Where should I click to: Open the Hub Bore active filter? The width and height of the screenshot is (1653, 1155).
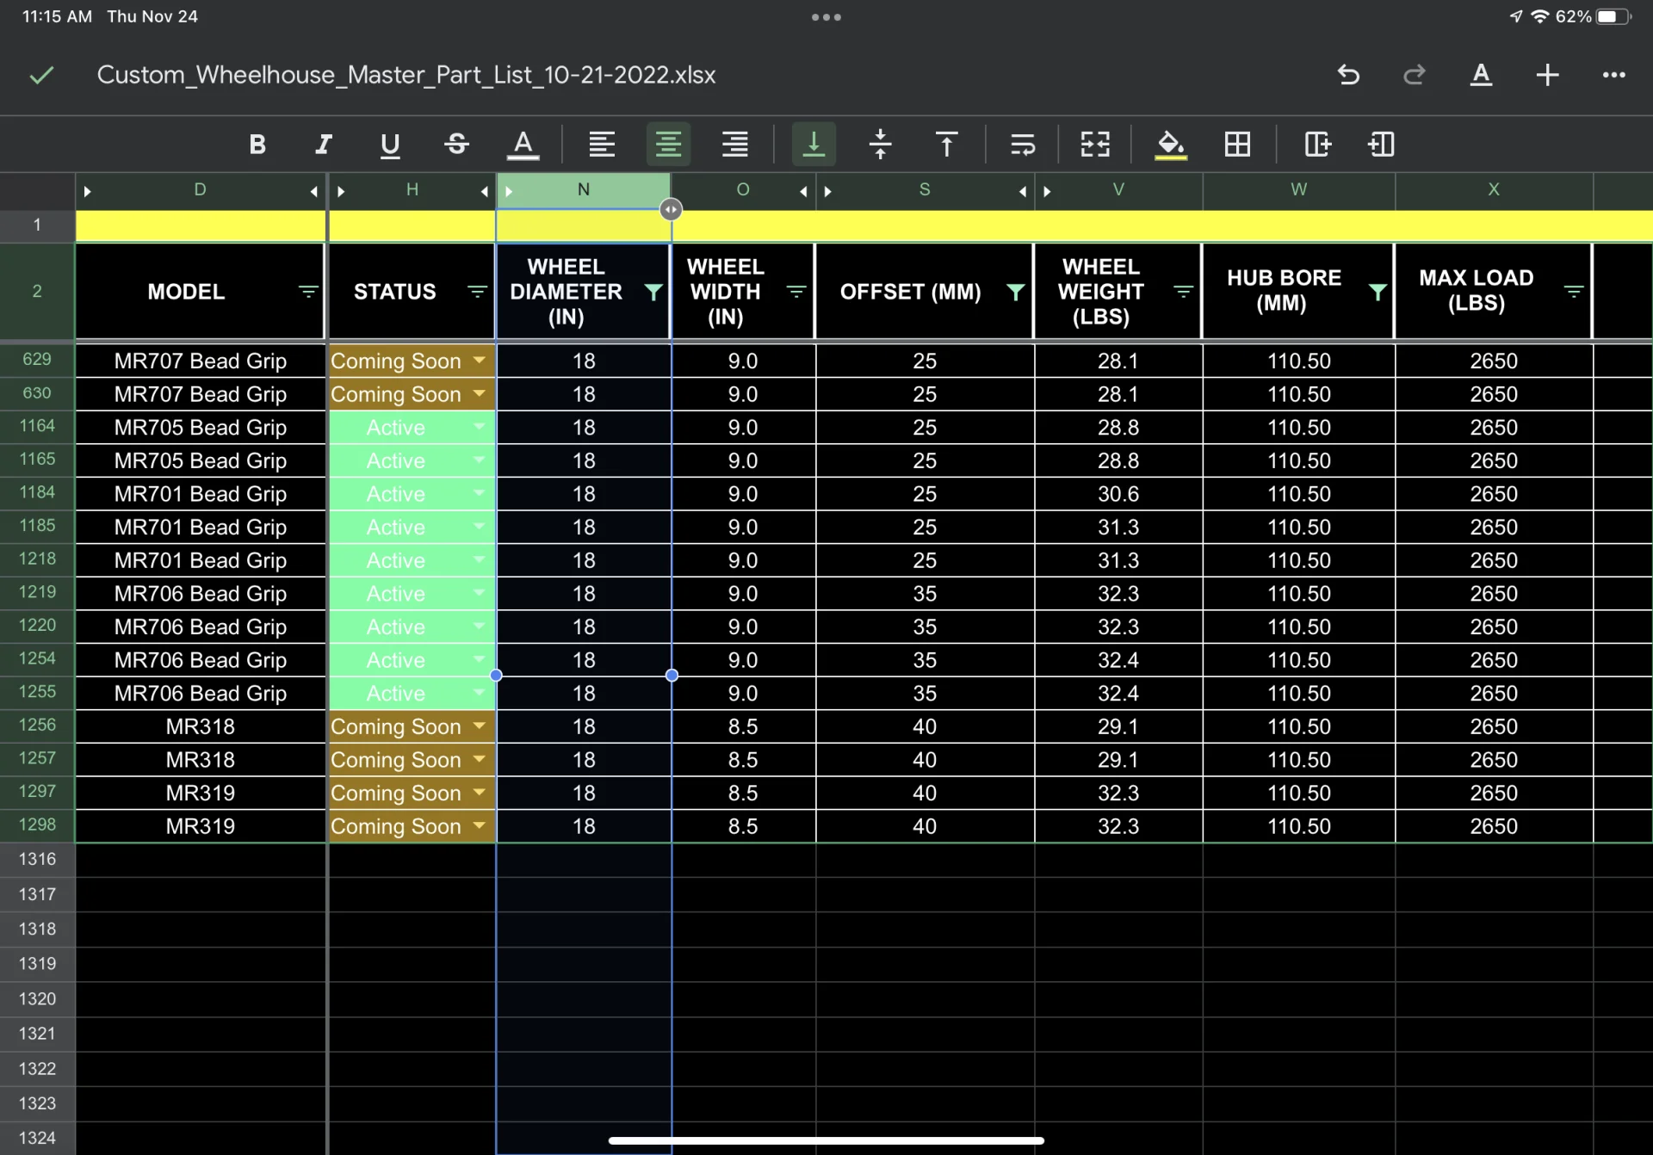[x=1377, y=292]
